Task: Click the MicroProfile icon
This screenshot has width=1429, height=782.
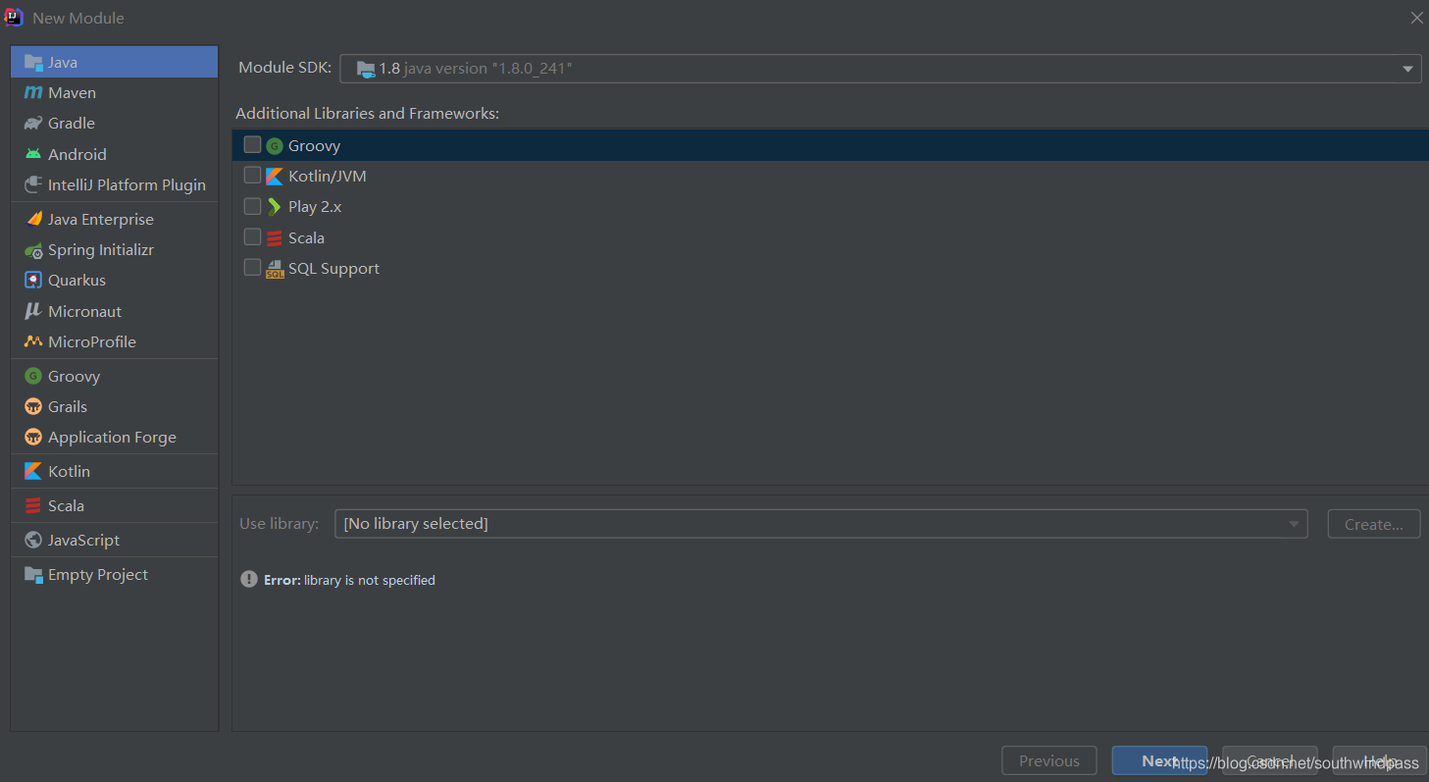Action: pos(33,341)
